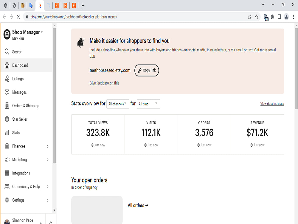Click the Settings gear icon
The width and height of the screenshot is (298, 224).
point(7,200)
